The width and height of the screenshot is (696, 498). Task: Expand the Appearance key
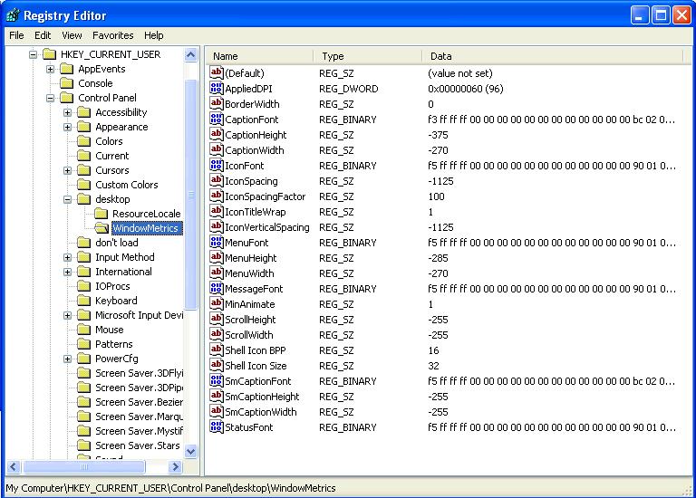(67, 128)
